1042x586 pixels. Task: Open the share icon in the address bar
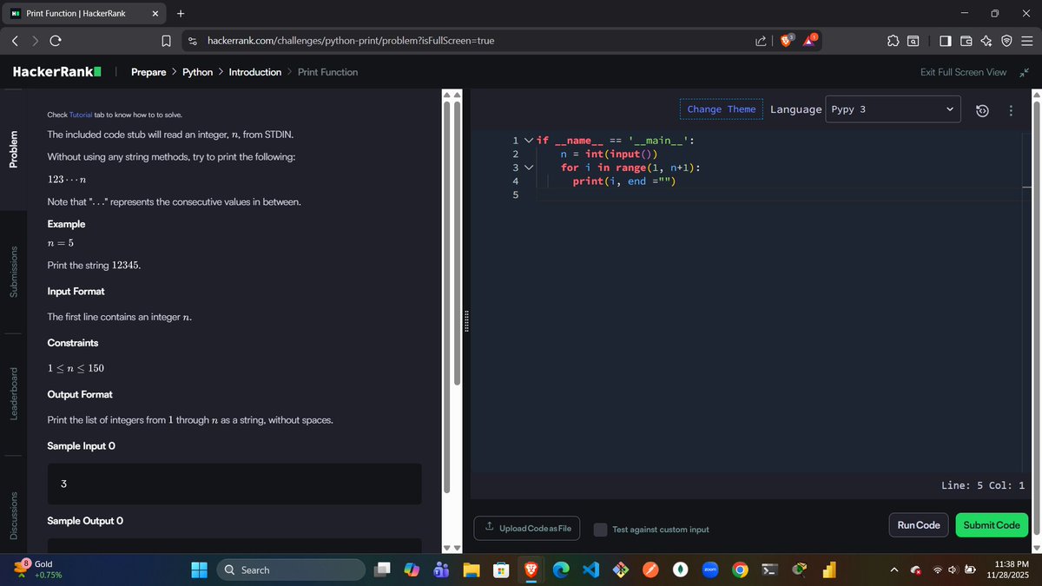[x=760, y=40]
